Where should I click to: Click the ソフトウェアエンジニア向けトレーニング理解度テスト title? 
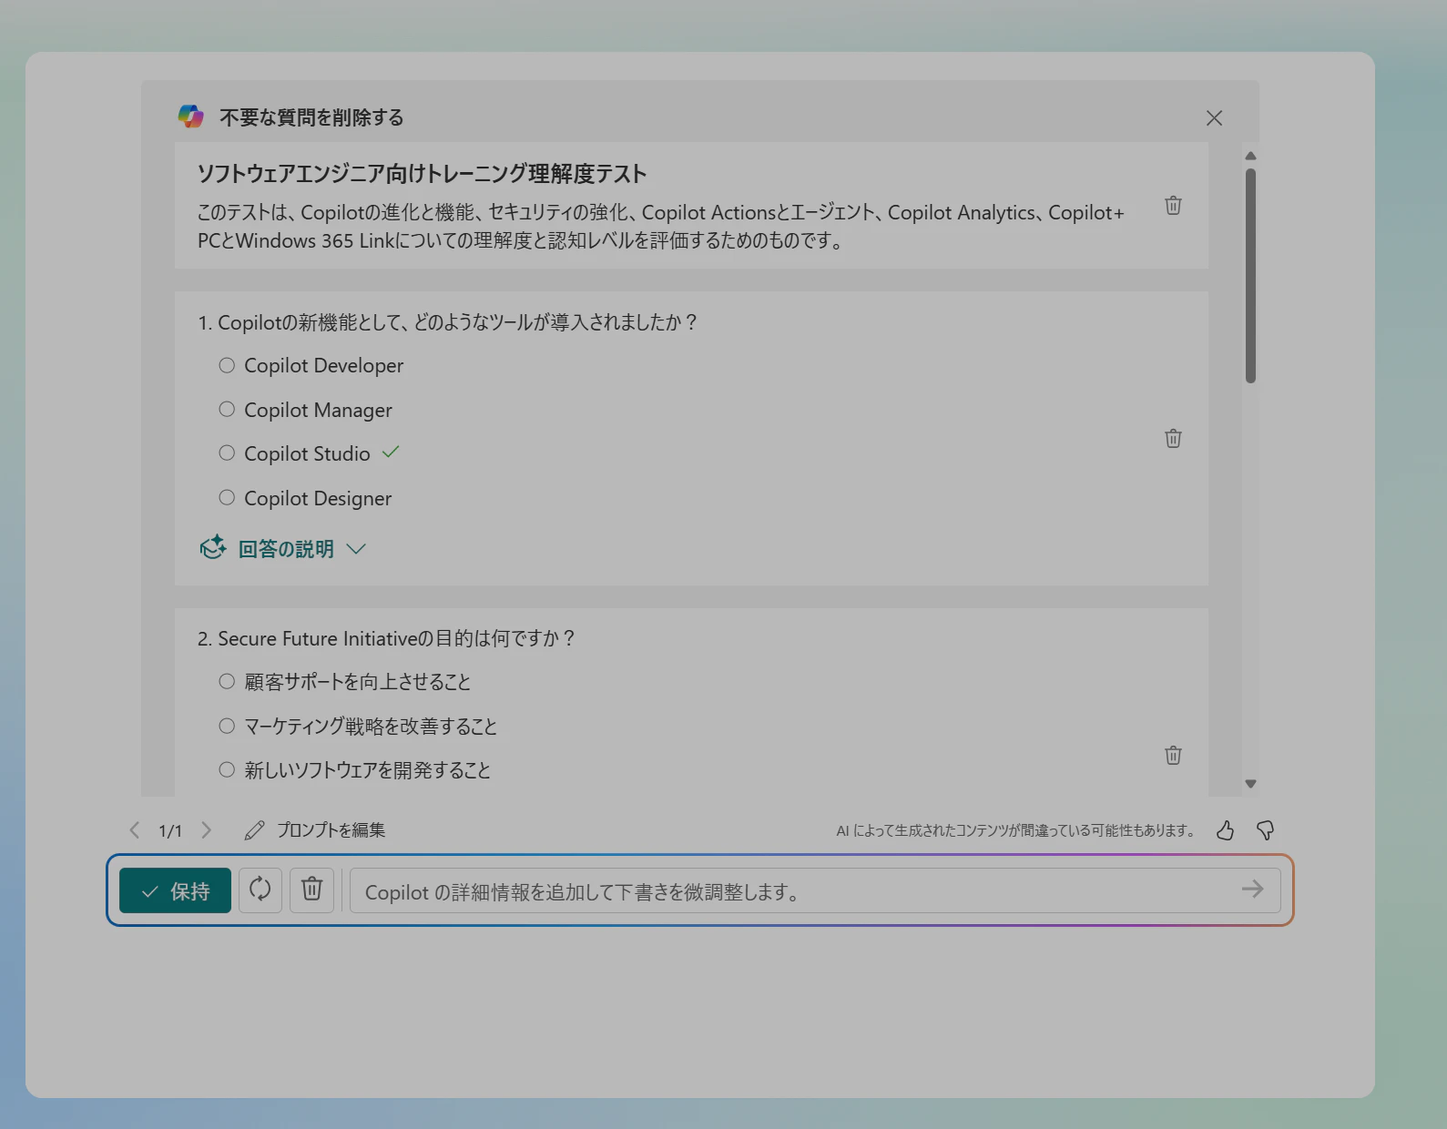tap(422, 173)
